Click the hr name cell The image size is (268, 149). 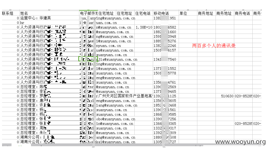pos(49,23)
